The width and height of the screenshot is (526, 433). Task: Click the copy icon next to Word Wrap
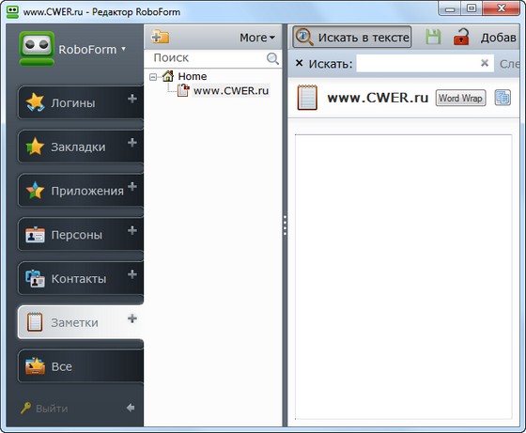point(503,98)
